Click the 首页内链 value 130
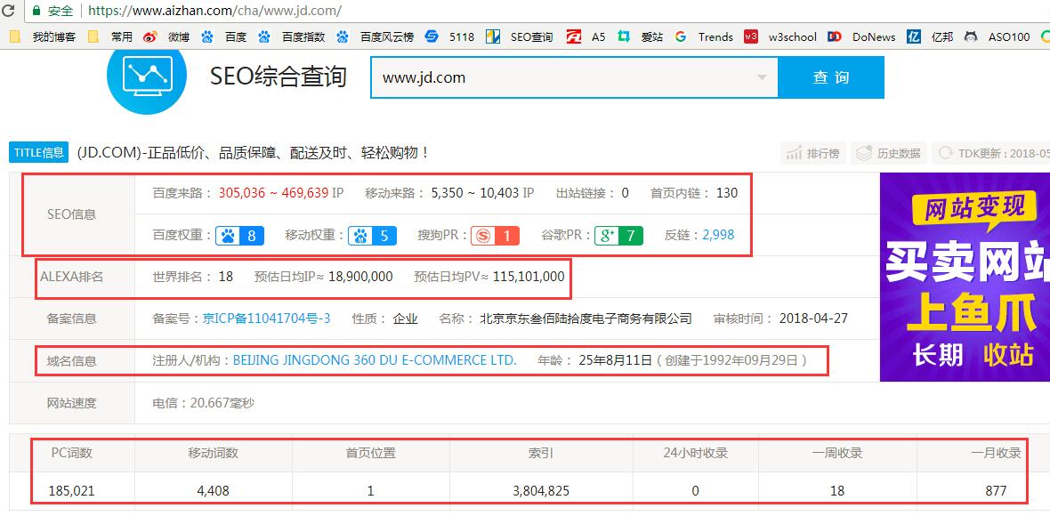1050x516 pixels. click(727, 193)
